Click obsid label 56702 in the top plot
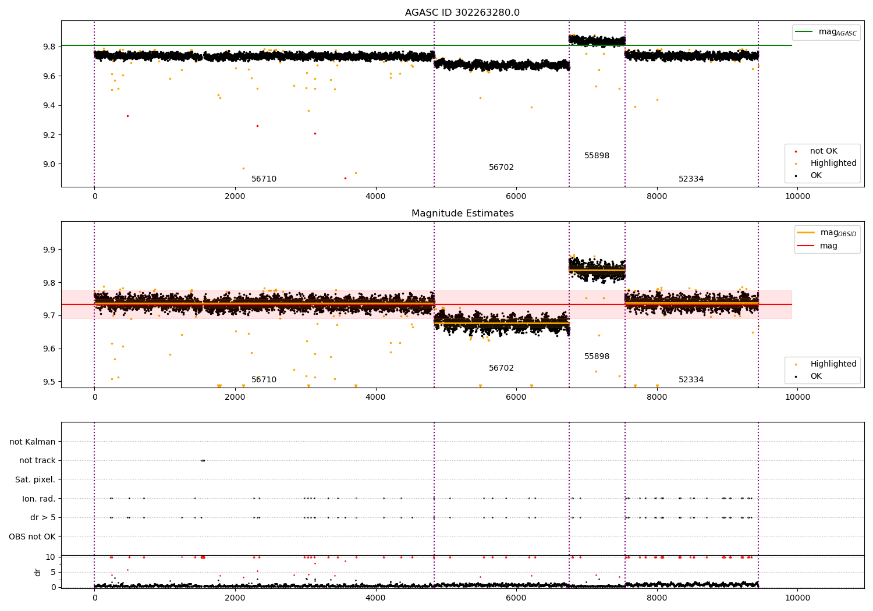 click(501, 168)
